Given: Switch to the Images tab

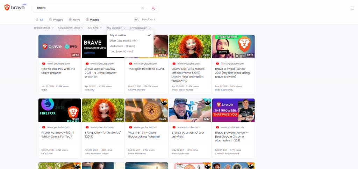Looking at the screenshot, I should [x=56, y=20].
